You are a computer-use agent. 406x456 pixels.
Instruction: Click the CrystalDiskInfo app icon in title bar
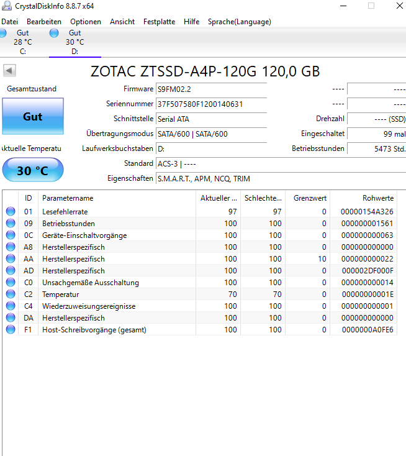(x=7, y=6)
